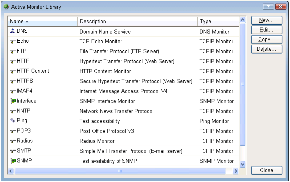Click the horizontal scrollbar thumb
Image resolution: width=290 pixels, height=182 pixels.
tap(120, 171)
